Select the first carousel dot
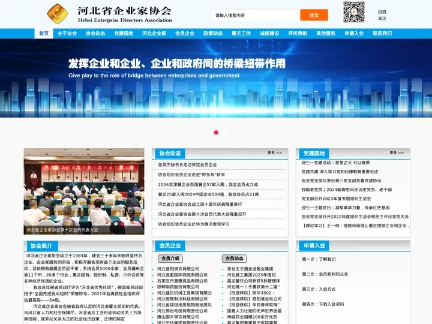The image size is (432, 324). pos(207,132)
